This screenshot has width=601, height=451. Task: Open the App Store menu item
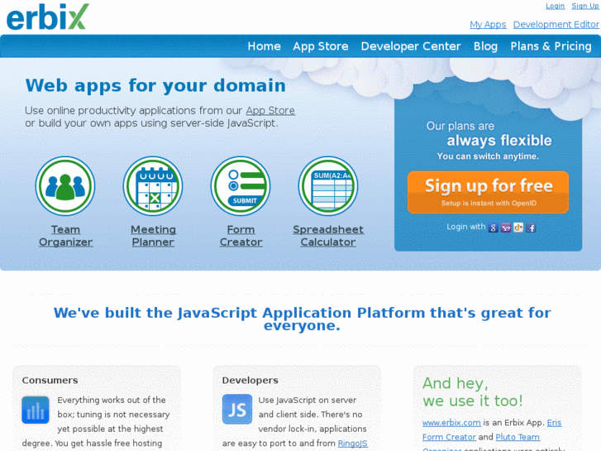coord(321,46)
